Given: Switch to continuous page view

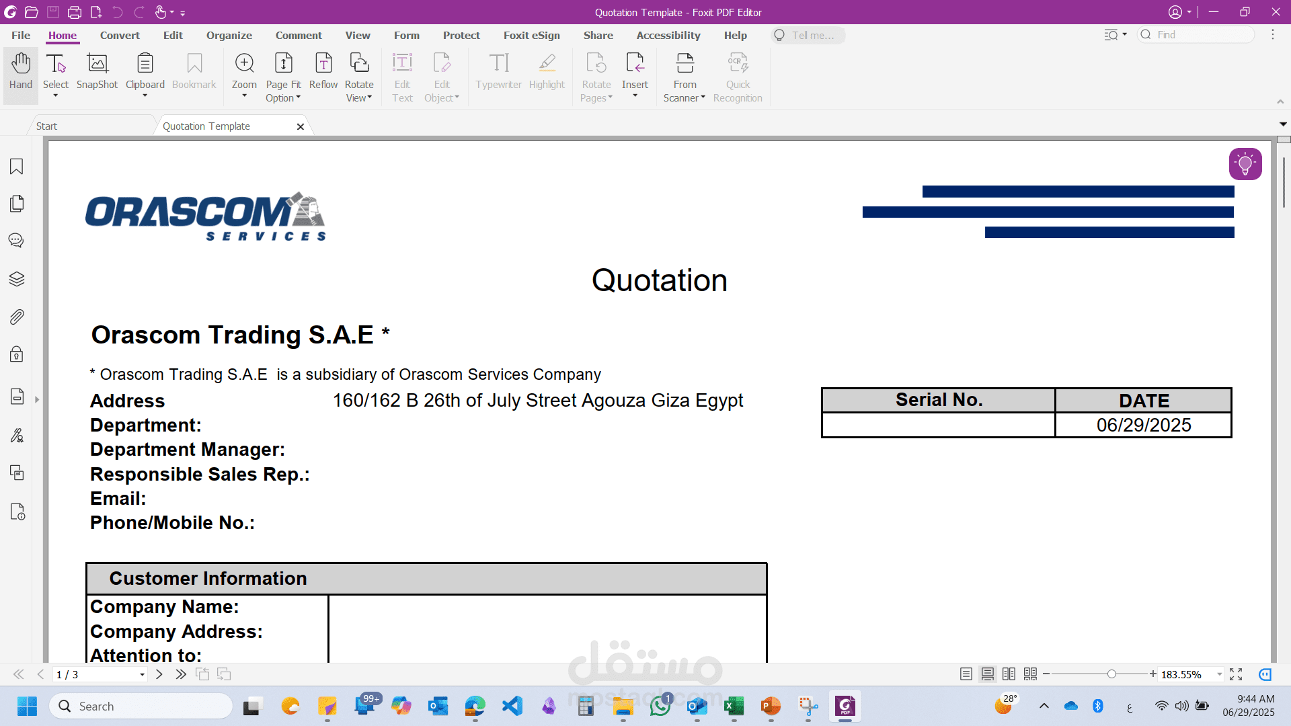Looking at the screenshot, I should [x=988, y=674].
